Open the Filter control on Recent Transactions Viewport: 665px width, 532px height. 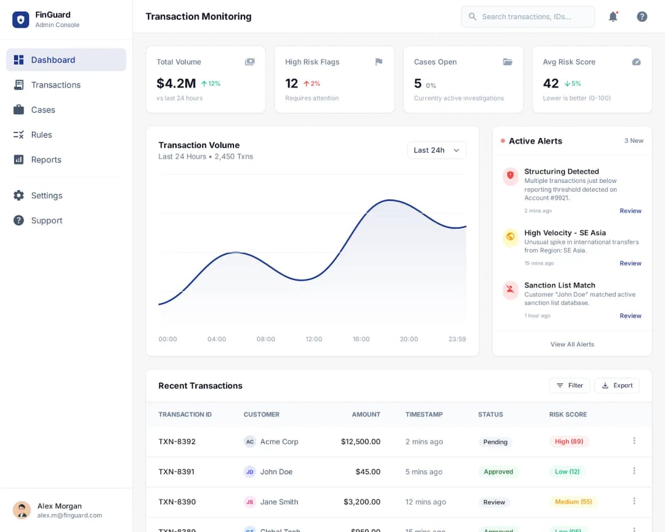(x=569, y=385)
